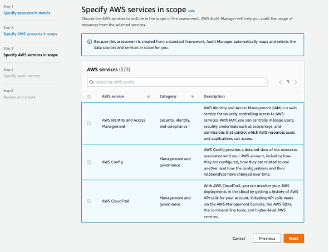Toggle the select-all checkbox in the table header
329x252 pixels.
coord(89,96)
